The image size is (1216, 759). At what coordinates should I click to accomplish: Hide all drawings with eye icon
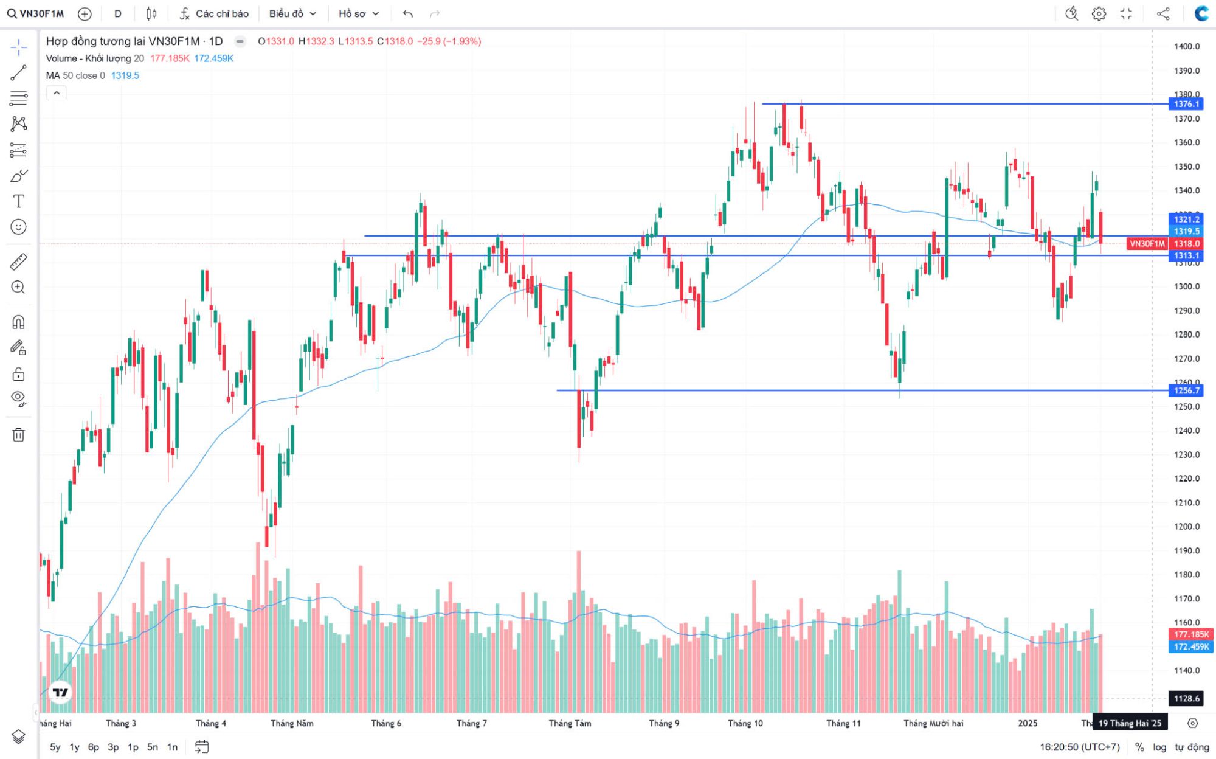pos(18,398)
